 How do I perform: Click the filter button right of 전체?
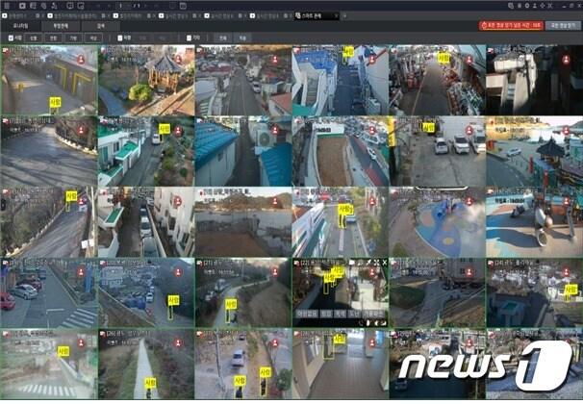tap(242, 38)
